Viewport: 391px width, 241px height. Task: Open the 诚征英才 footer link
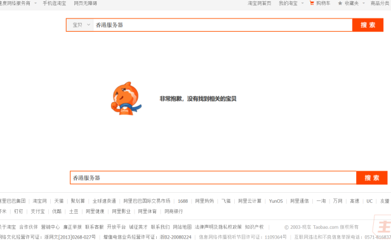click(138, 227)
